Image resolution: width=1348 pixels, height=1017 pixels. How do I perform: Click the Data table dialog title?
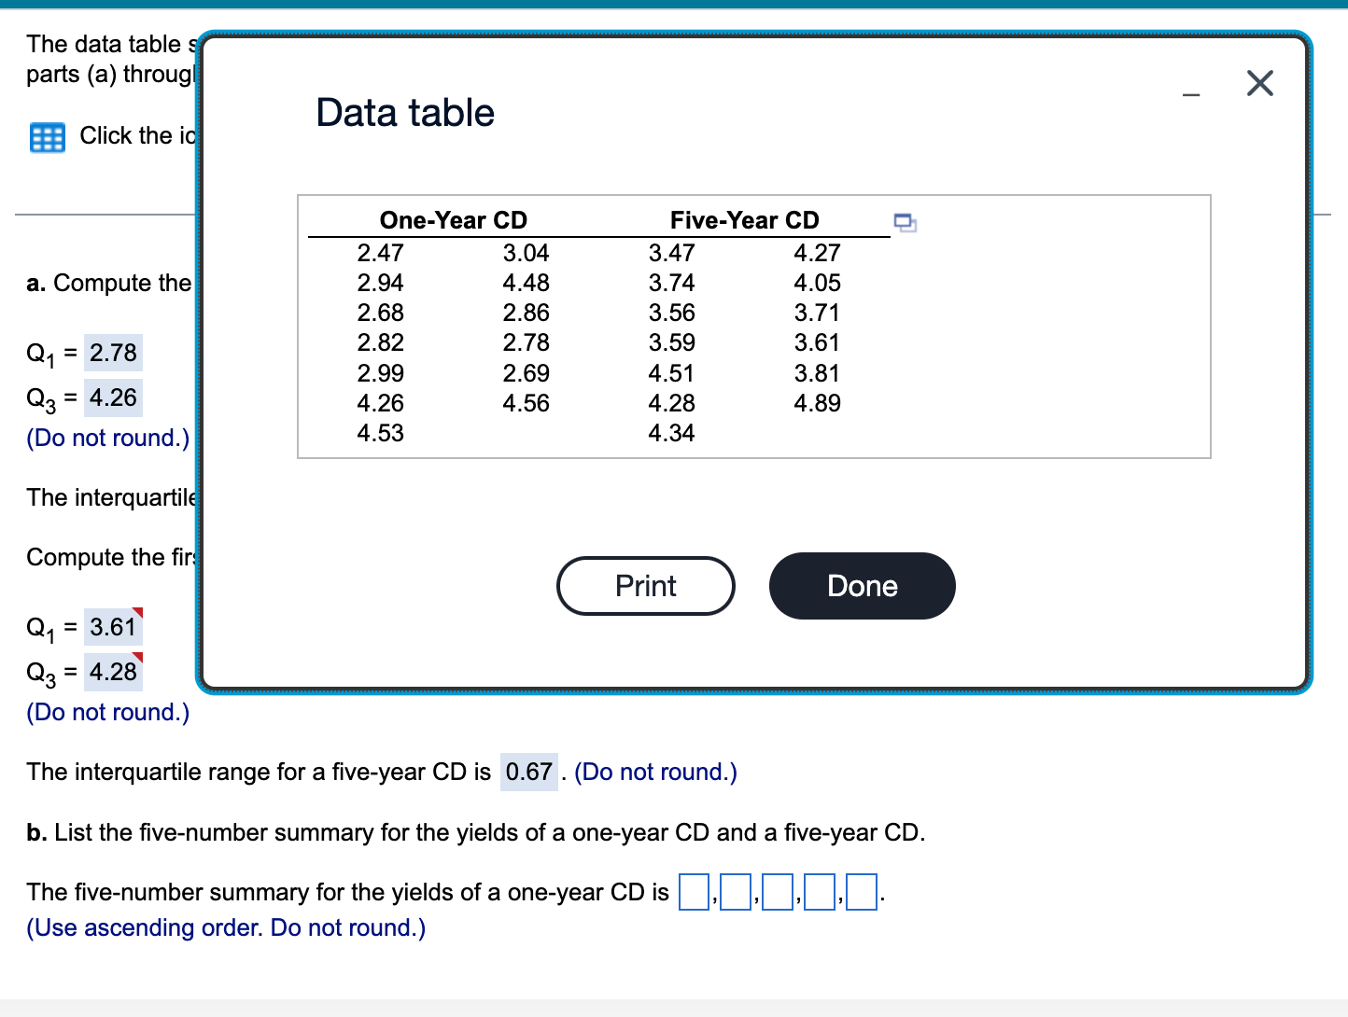pos(405,113)
